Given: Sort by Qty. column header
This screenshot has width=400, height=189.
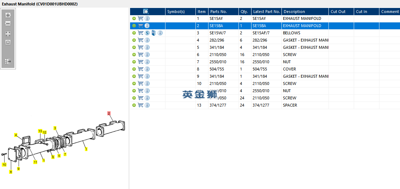Looking at the screenshot, I should pos(245,12).
